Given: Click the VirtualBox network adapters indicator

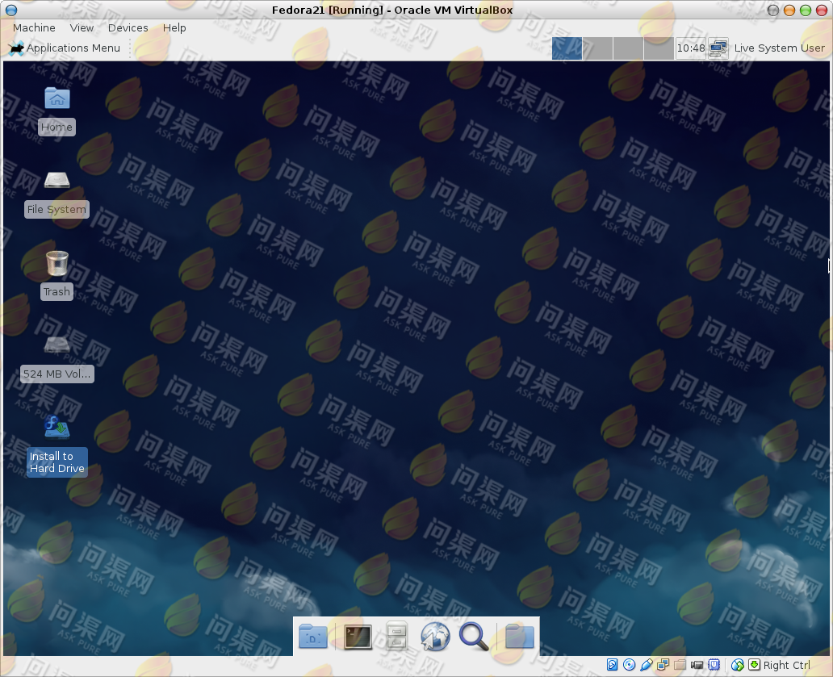Looking at the screenshot, I should (x=663, y=665).
